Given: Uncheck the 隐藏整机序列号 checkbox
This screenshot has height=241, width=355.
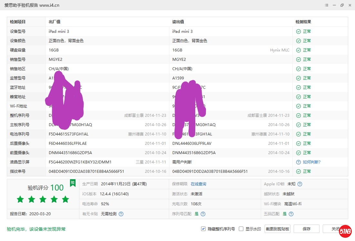Looking at the screenshot, I should (203, 229).
